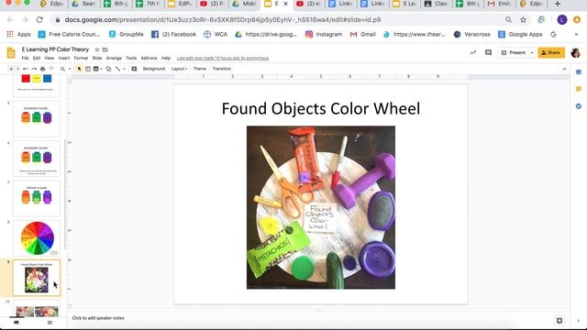Click the add comment toolbar icon

coord(134,69)
